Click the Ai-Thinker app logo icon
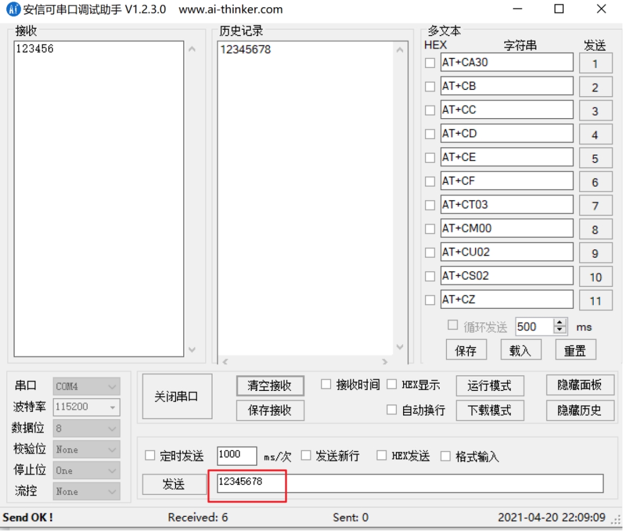The width and height of the screenshot is (623, 531). click(x=12, y=10)
